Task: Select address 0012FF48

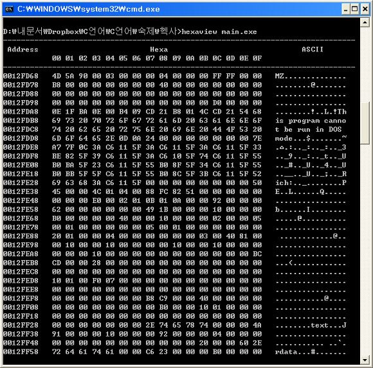Action: click(21, 343)
